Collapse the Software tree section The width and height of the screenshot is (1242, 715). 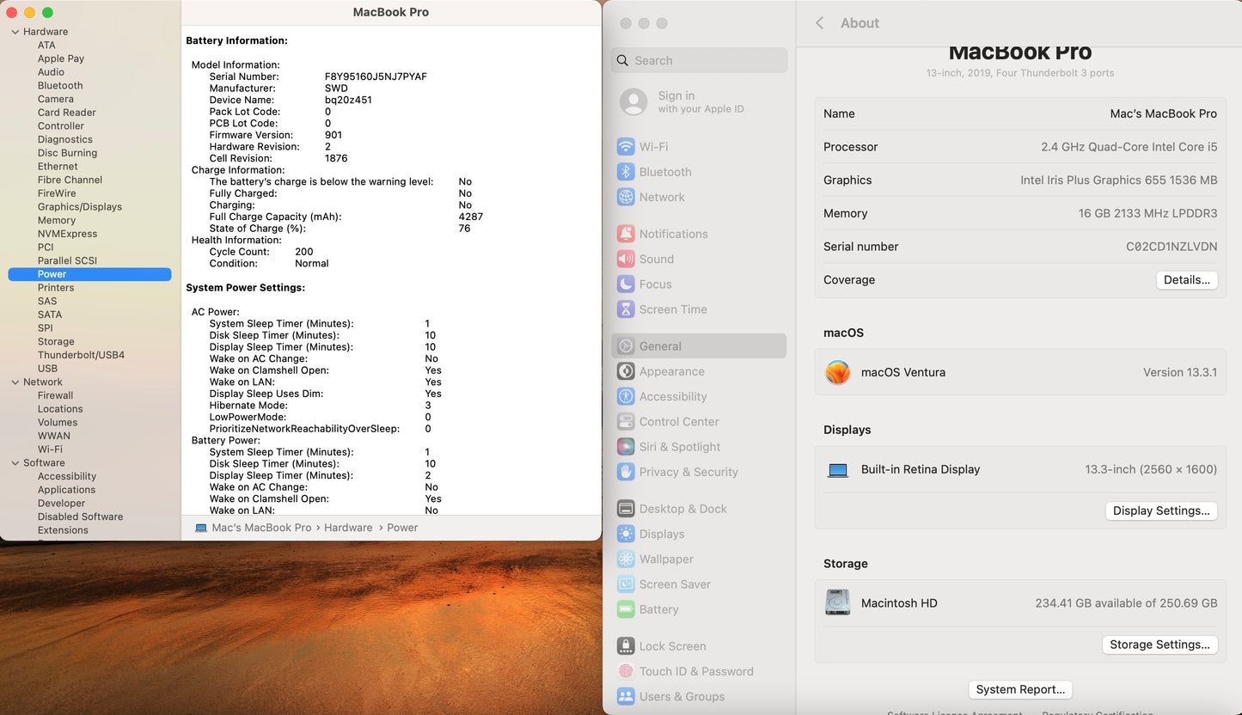click(x=15, y=463)
